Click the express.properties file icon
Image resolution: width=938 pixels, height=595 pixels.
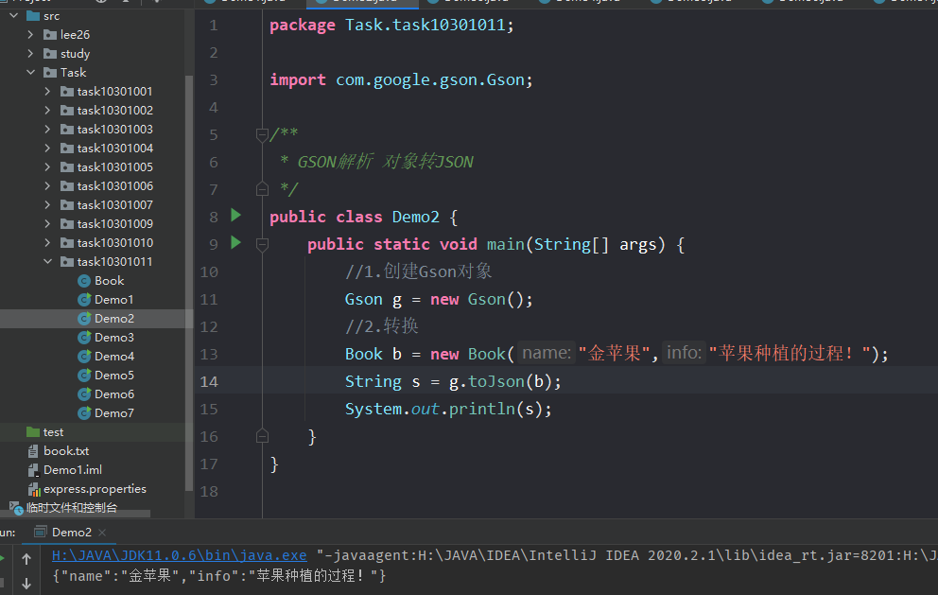coord(33,490)
